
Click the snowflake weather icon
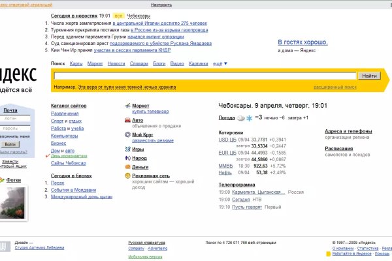pos(250,117)
